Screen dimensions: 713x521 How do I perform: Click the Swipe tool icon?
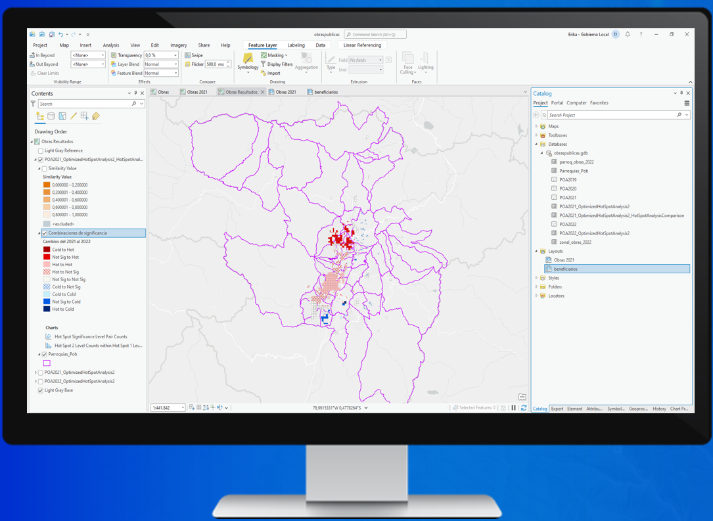pos(188,56)
